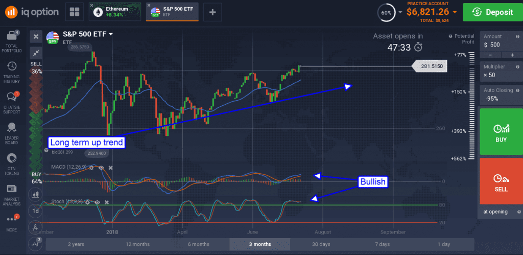Image resolution: width=523 pixels, height=255 pixels.
Task: Select the S&P 500 ETF tab
Action: (x=173, y=12)
